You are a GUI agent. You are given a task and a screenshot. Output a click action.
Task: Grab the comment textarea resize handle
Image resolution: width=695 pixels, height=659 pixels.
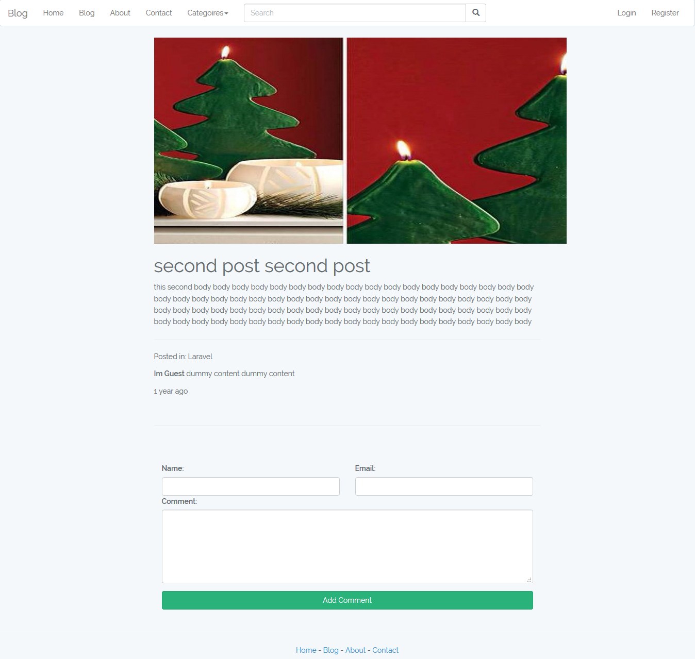pos(529,580)
